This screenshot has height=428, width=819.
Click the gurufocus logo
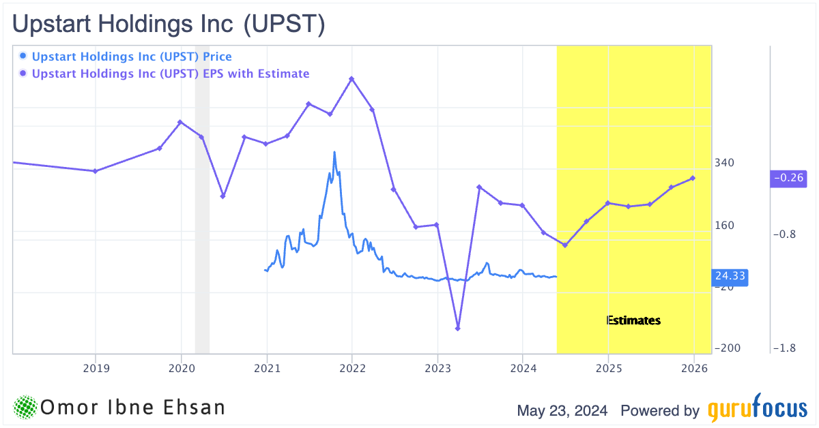(756, 410)
